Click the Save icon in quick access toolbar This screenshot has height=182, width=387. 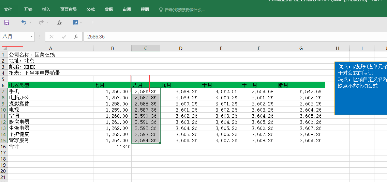click(x=7, y=22)
